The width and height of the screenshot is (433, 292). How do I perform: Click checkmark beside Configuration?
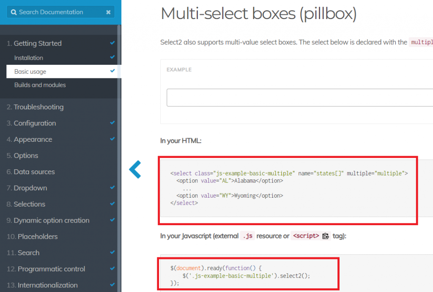[x=112, y=123]
